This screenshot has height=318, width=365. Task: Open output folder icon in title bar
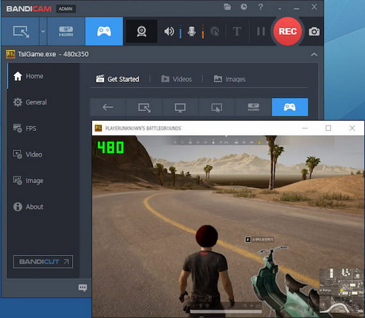(227, 7)
